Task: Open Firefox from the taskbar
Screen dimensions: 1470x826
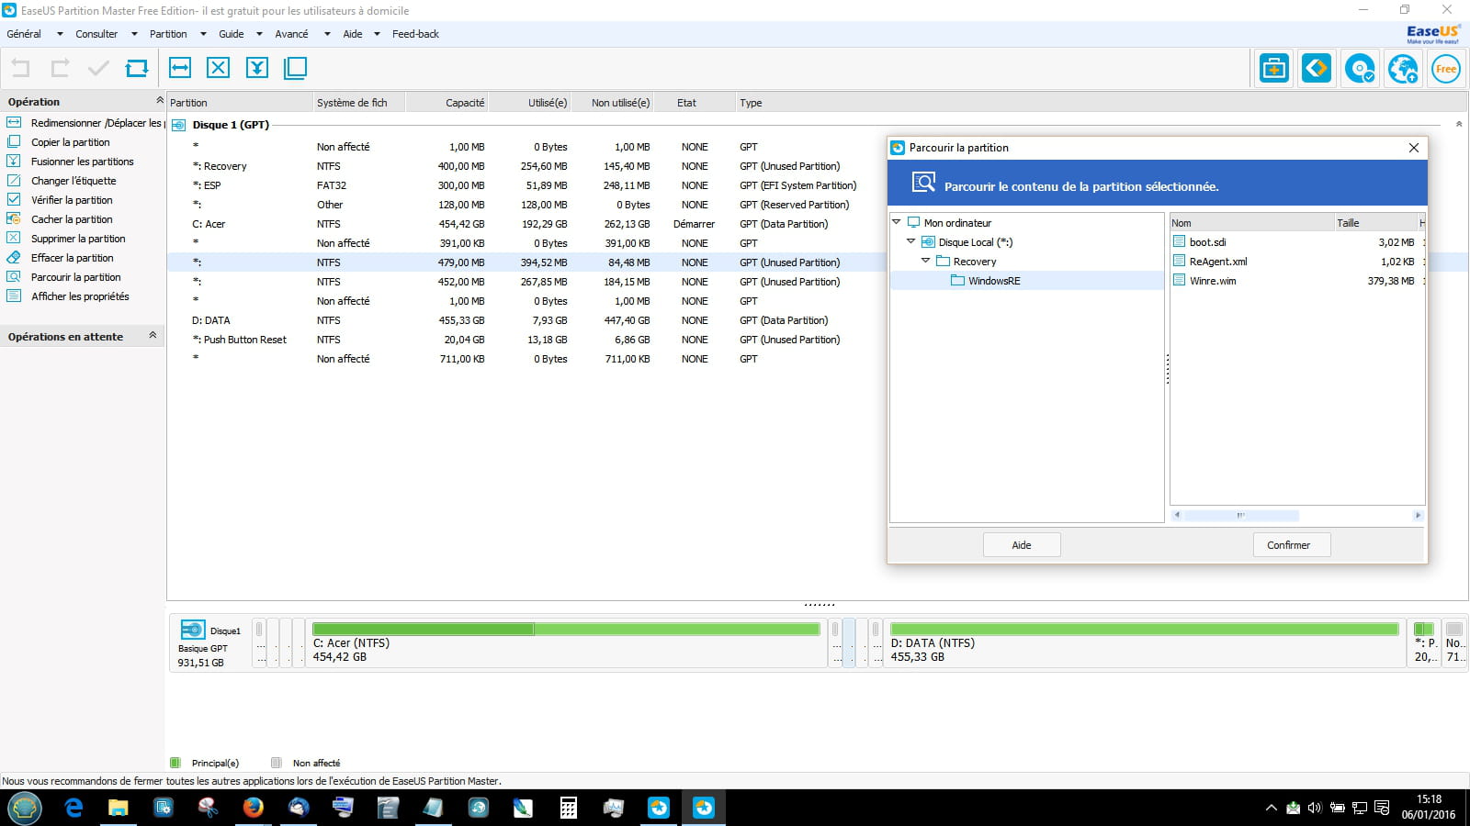Action: click(254, 808)
